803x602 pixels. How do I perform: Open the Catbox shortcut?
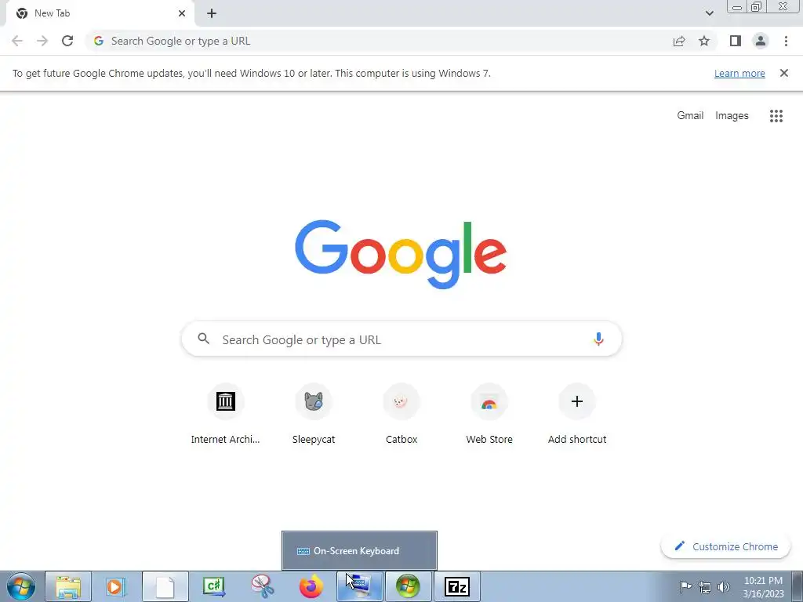401,415
